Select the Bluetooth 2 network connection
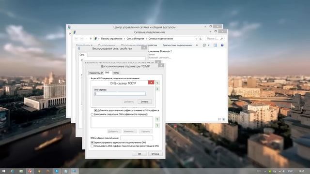310x174 pixels. tap(160, 54)
